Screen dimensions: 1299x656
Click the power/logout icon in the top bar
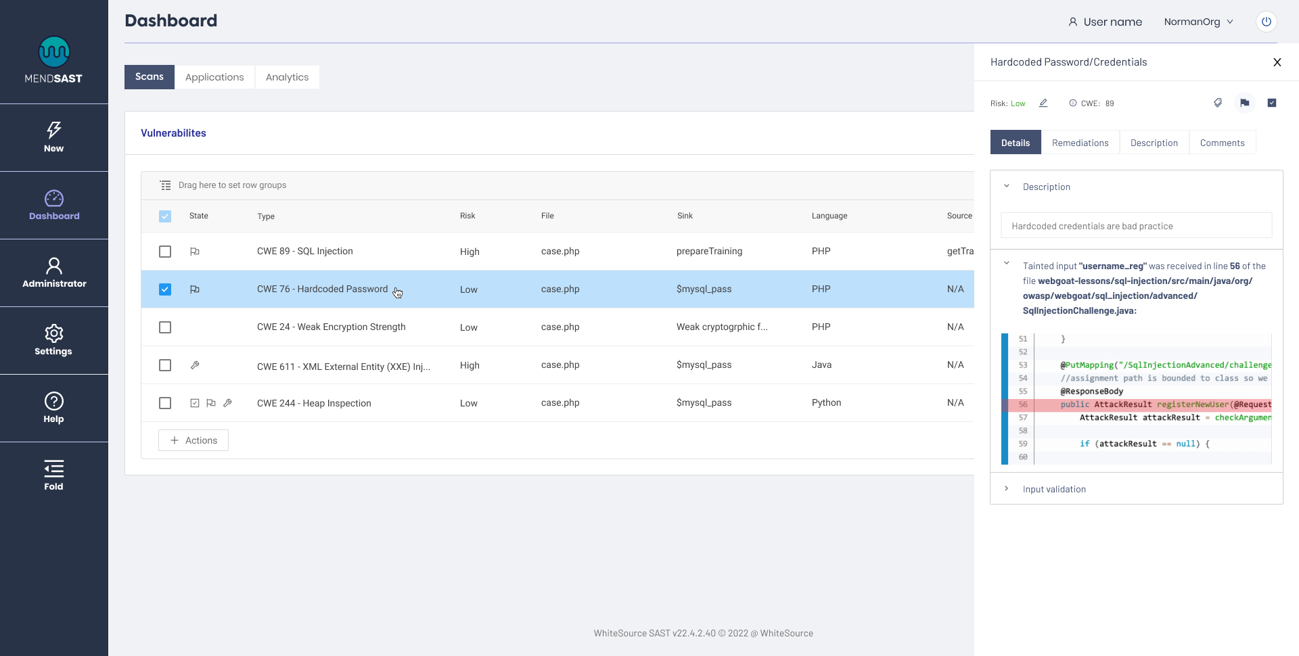[1266, 21]
